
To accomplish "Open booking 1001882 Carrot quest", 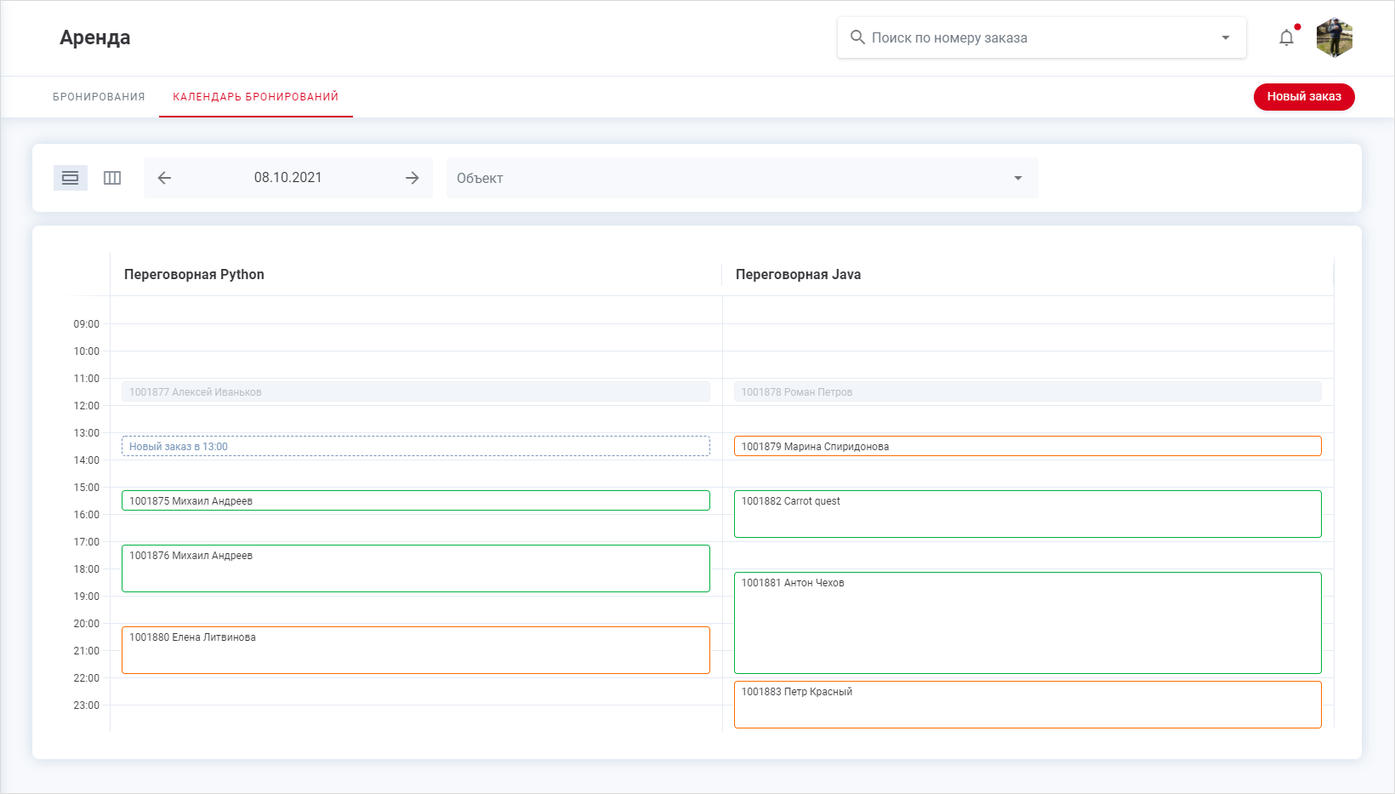I will click(x=1027, y=514).
